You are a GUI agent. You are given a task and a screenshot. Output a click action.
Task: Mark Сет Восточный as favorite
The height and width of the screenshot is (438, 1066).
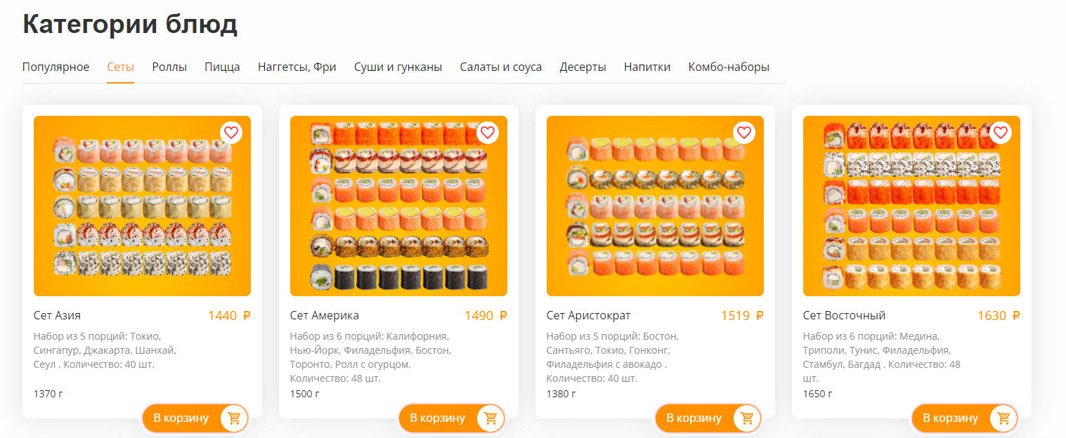pyautogui.click(x=1001, y=132)
